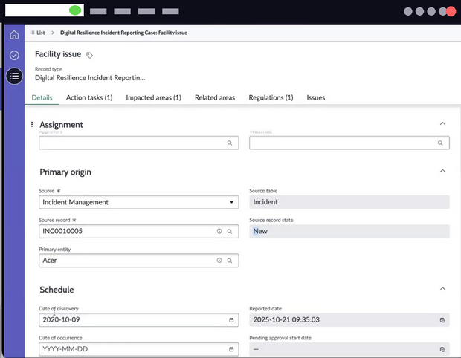The image size is (461, 358).
Task: Click the search icon in the Watch list field
Action: pyautogui.click(x=440, y=143)
